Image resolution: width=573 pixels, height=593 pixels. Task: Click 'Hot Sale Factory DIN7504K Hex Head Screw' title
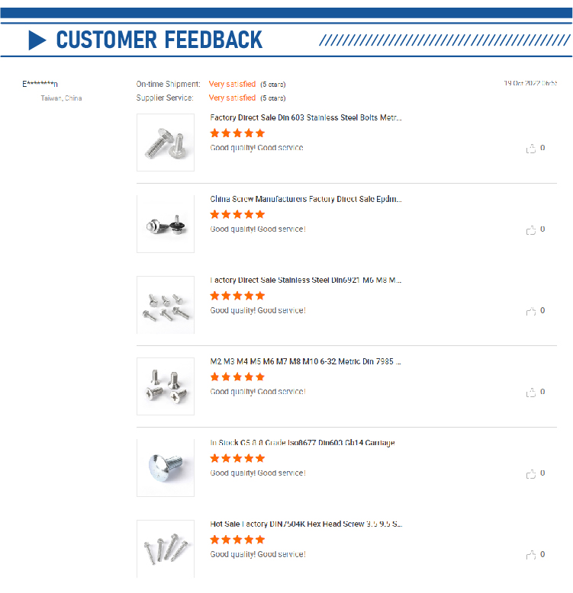pyautogui.click(x=305, y=524)
